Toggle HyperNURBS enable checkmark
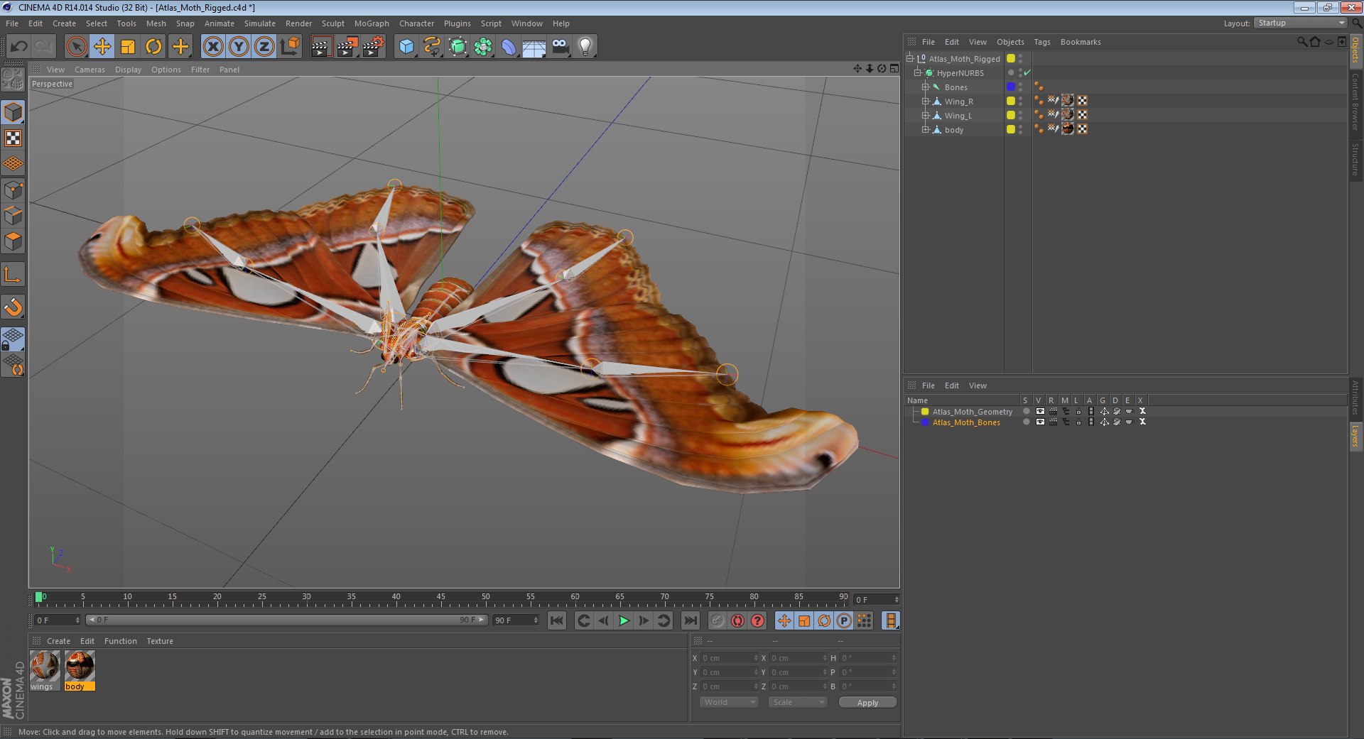Viewport: 1364px width, 739px height. (1027, 72)
